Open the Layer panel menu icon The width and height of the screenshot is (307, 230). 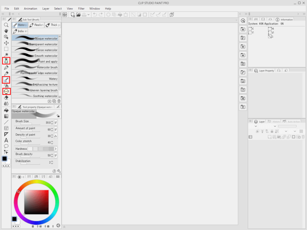coord(250,121)
